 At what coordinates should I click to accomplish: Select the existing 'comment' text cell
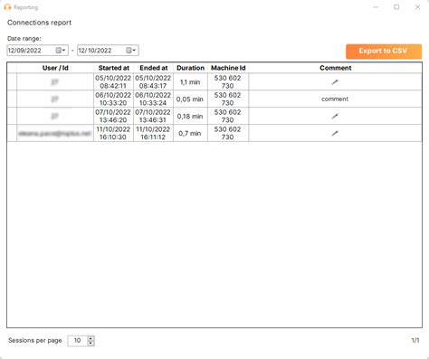[x=335, y=99]
